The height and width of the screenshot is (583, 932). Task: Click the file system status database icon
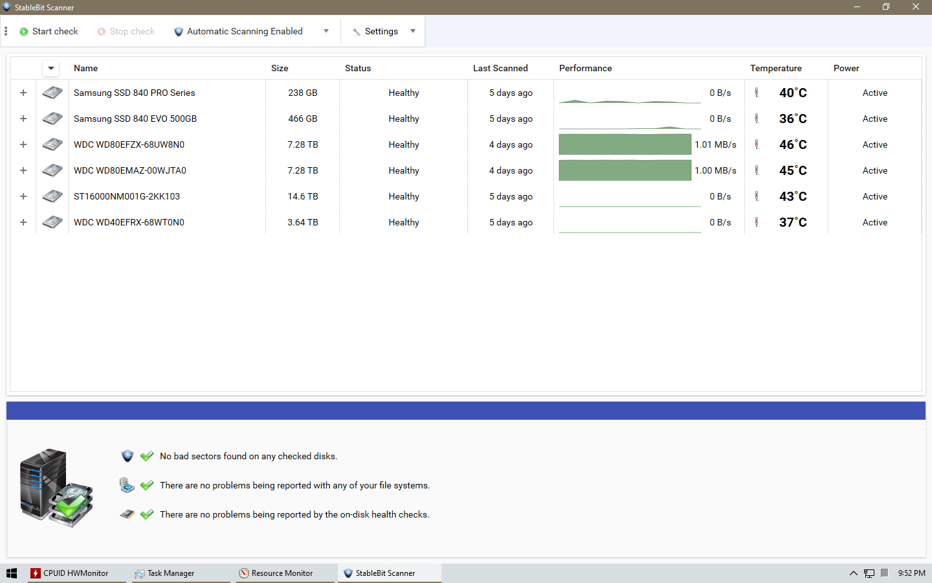click(127, 485)
